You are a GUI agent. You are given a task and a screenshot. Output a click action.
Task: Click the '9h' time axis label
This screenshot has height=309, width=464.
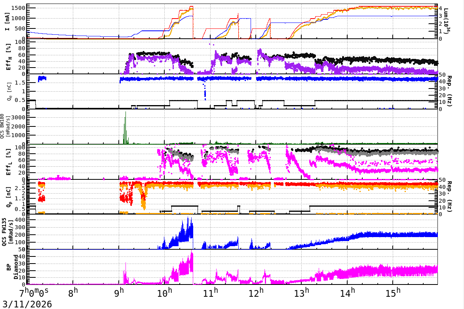coord(119,293)
